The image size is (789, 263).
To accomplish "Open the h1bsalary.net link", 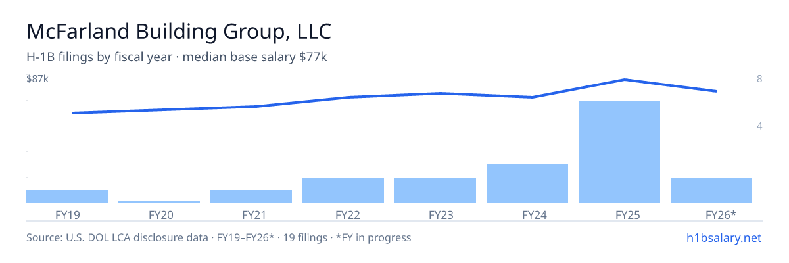I will tap(723, 237).
